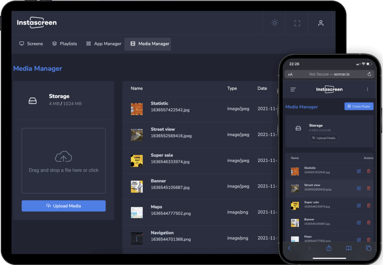383x265 pixels.
Task: Edit the Statistic file on phone
Action: point(359,171)
